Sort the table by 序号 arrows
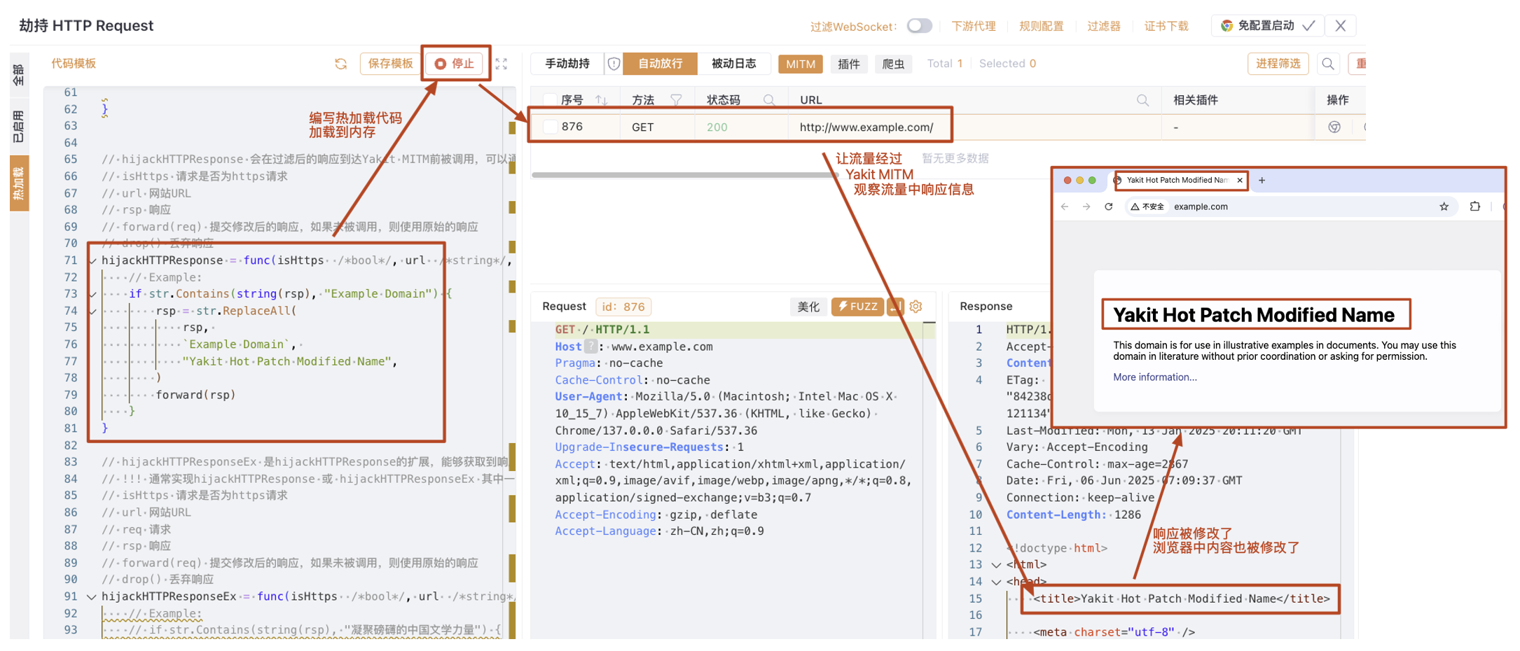 click(x=601, y=100)
